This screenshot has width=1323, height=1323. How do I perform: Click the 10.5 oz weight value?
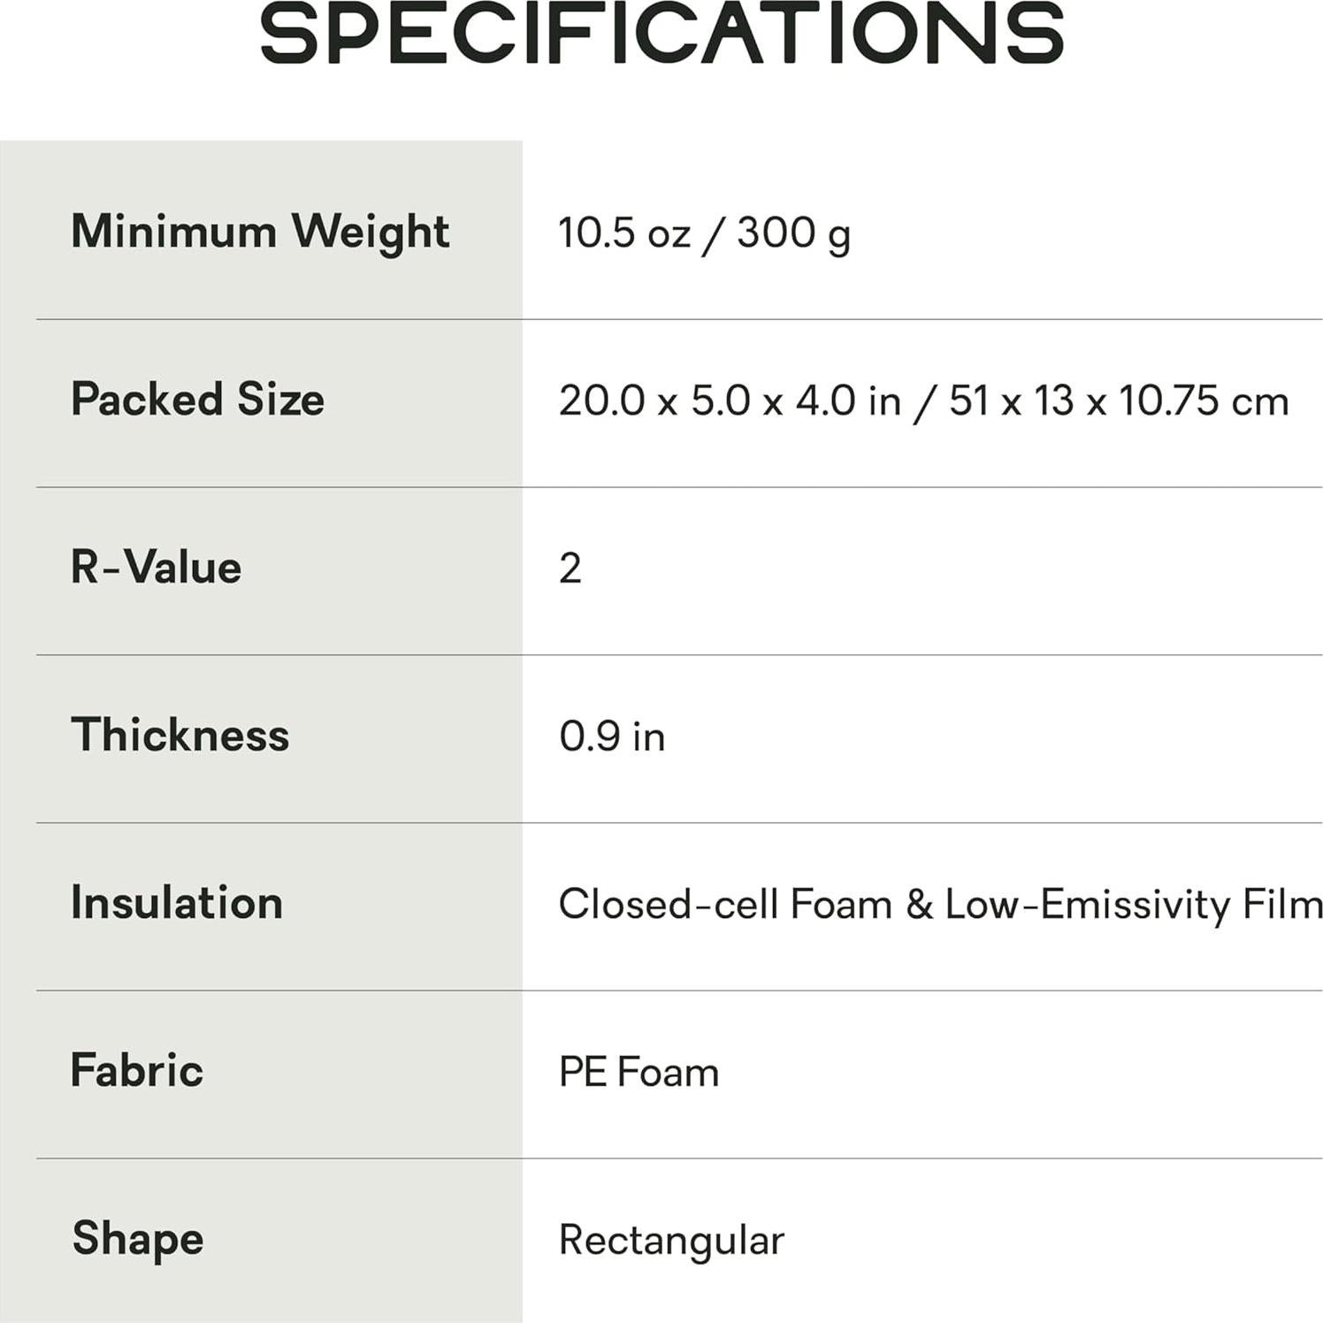pyautogui.click(x=624, y=233)
